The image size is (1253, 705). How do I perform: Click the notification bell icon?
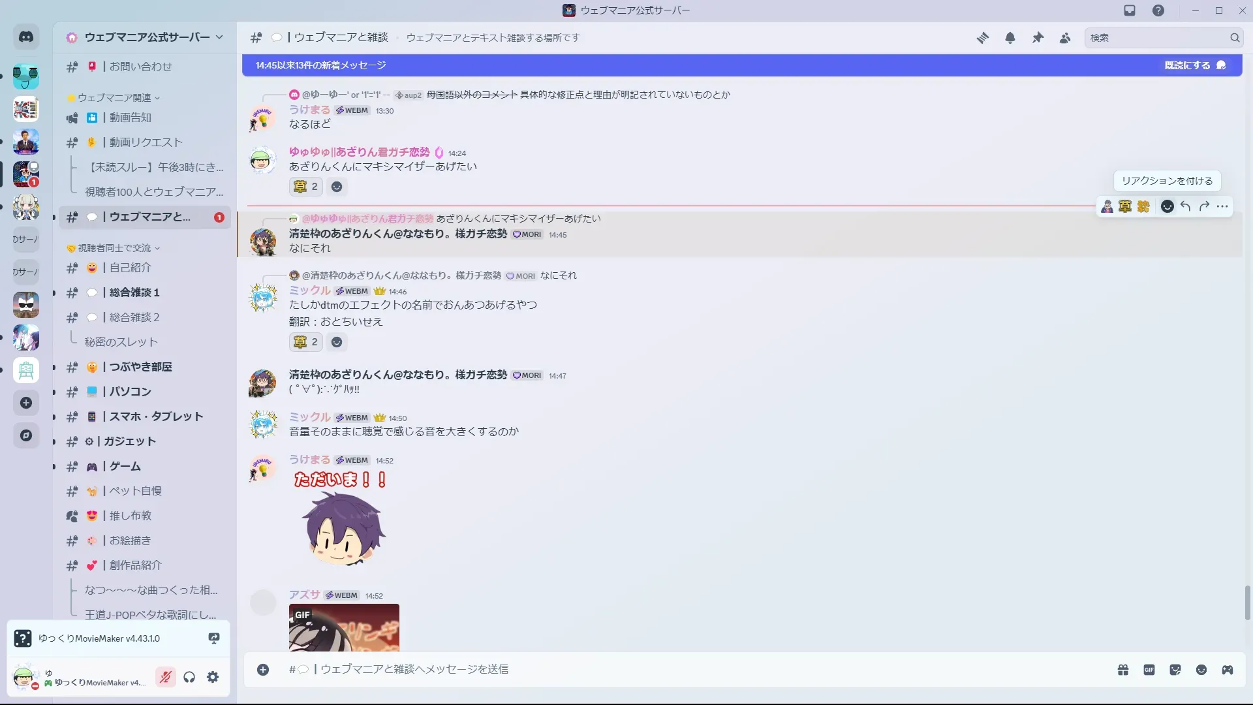coord(1010,38)
